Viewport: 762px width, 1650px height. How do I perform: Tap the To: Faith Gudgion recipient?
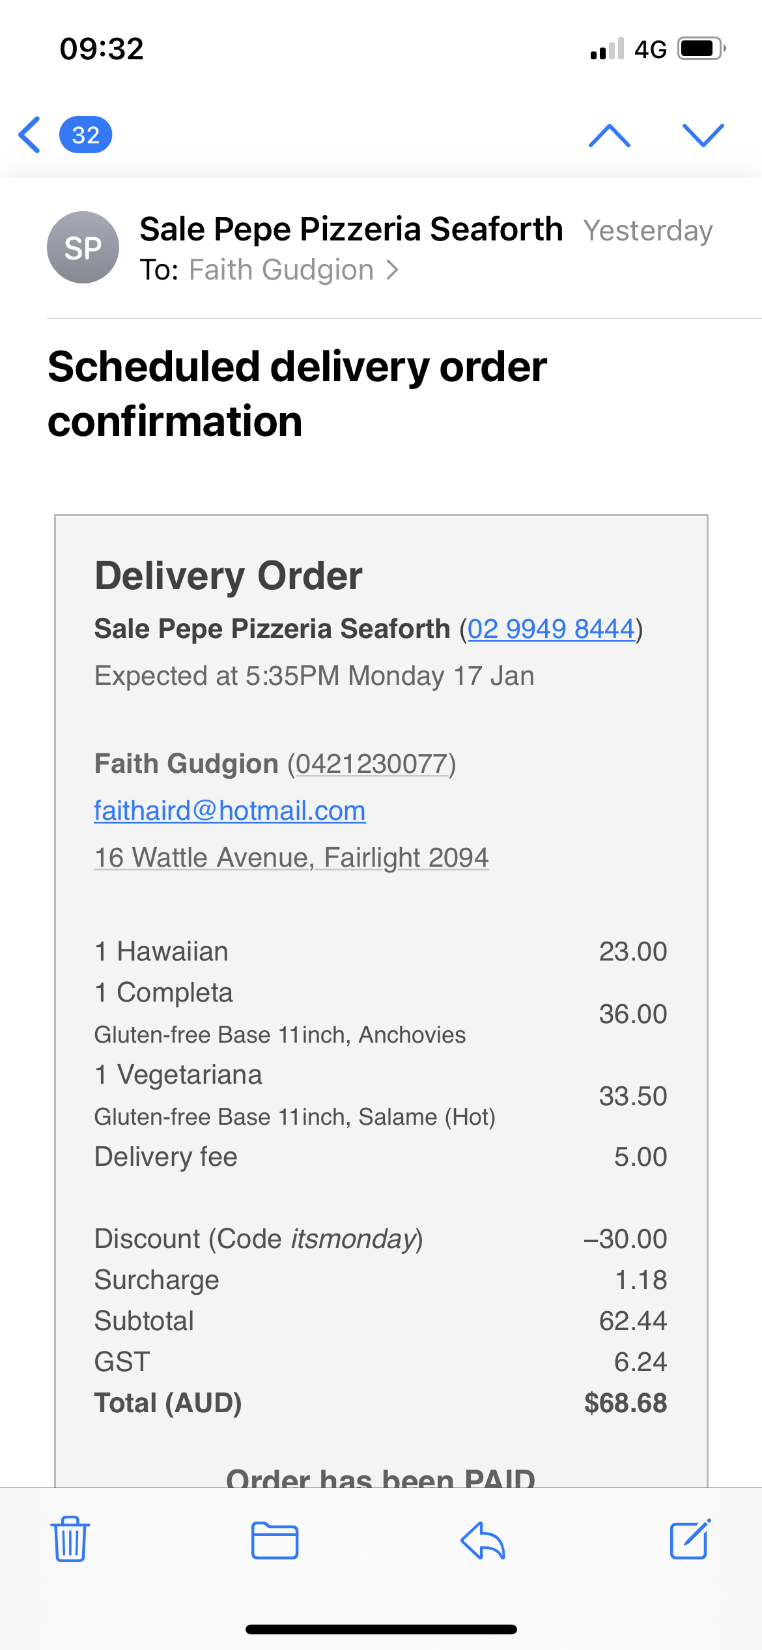point(281,270)
